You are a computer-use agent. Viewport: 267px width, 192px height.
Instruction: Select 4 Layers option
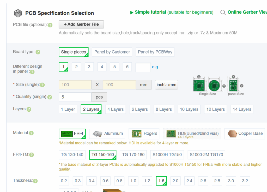click(x=116, y=109)
